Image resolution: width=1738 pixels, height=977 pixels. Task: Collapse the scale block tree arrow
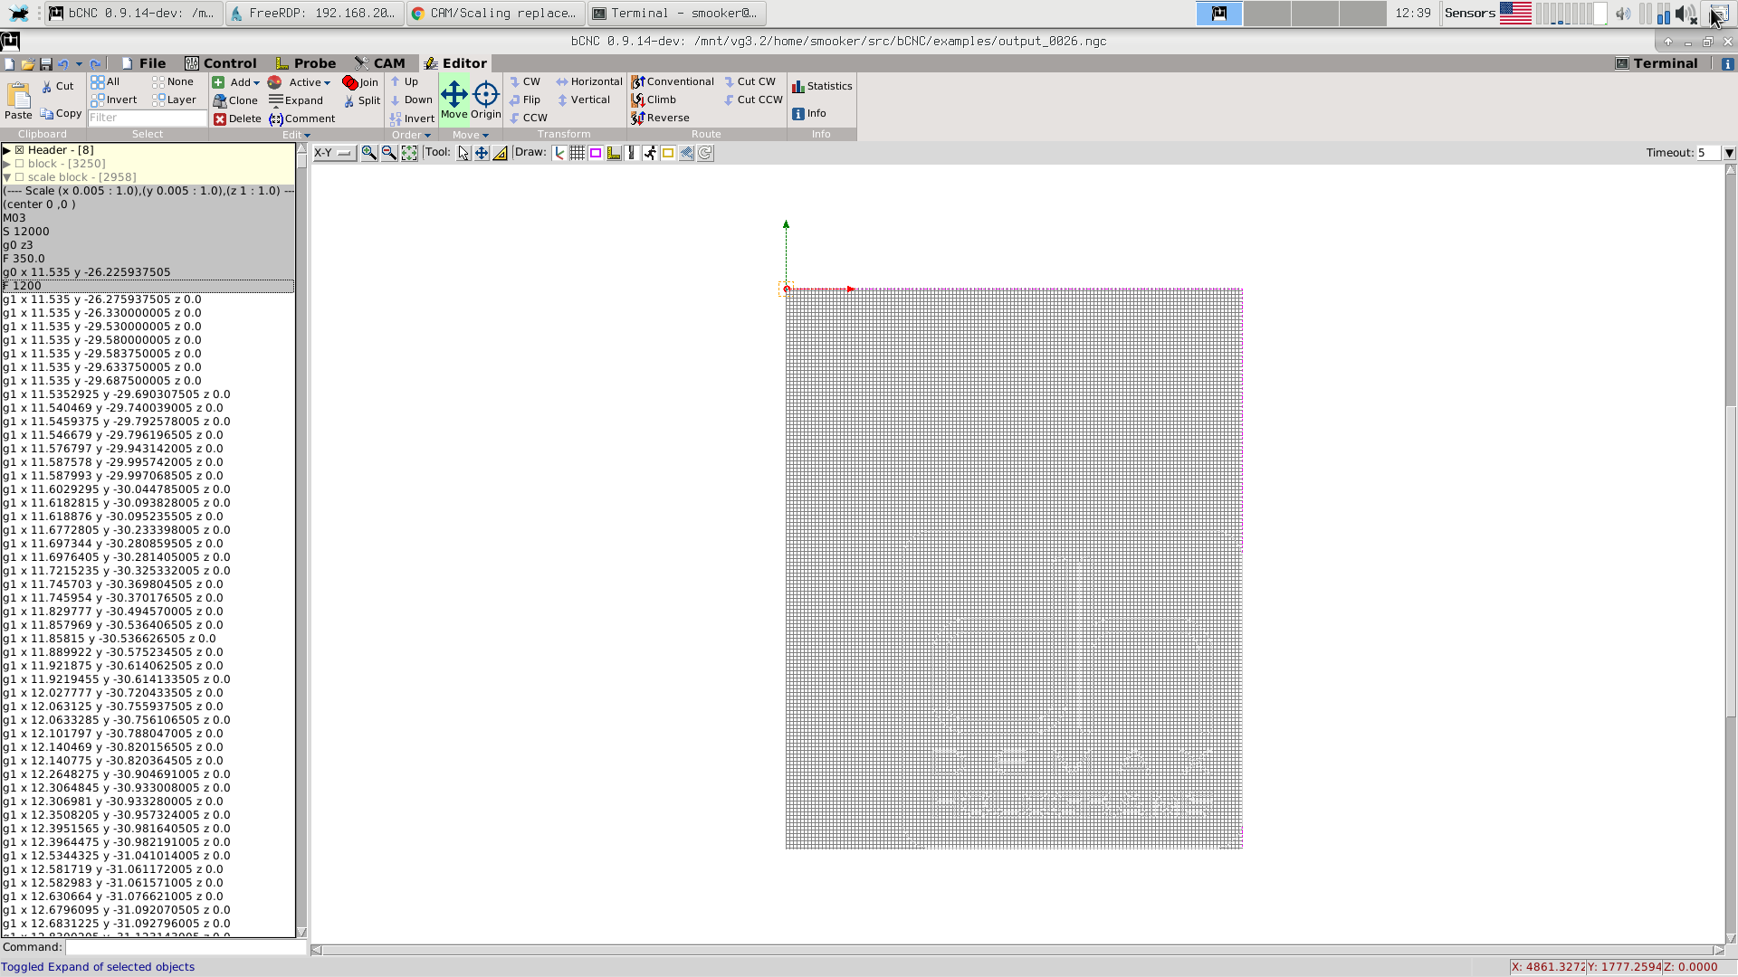pos(6,177)
